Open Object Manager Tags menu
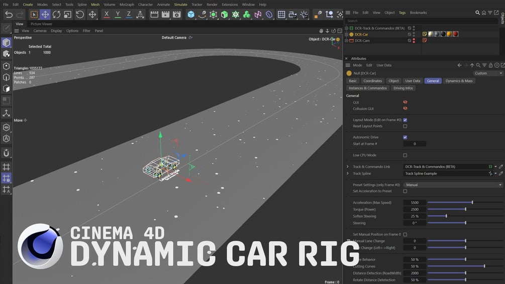 click(402, 13)
